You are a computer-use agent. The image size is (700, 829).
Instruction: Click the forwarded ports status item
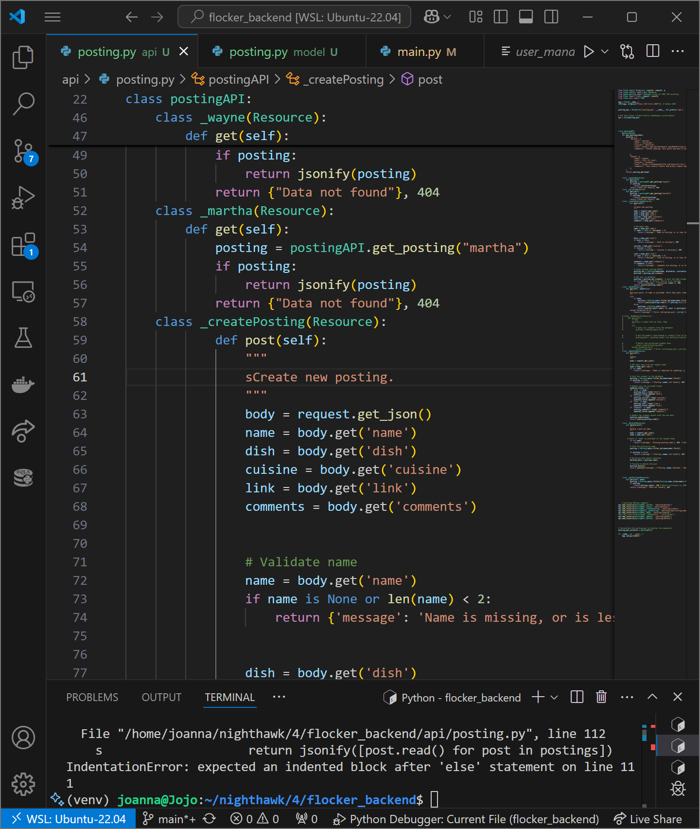[306, 819]
